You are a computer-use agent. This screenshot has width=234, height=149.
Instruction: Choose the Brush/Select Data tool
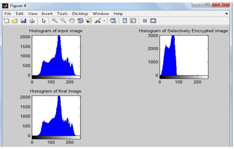(98, 21)
